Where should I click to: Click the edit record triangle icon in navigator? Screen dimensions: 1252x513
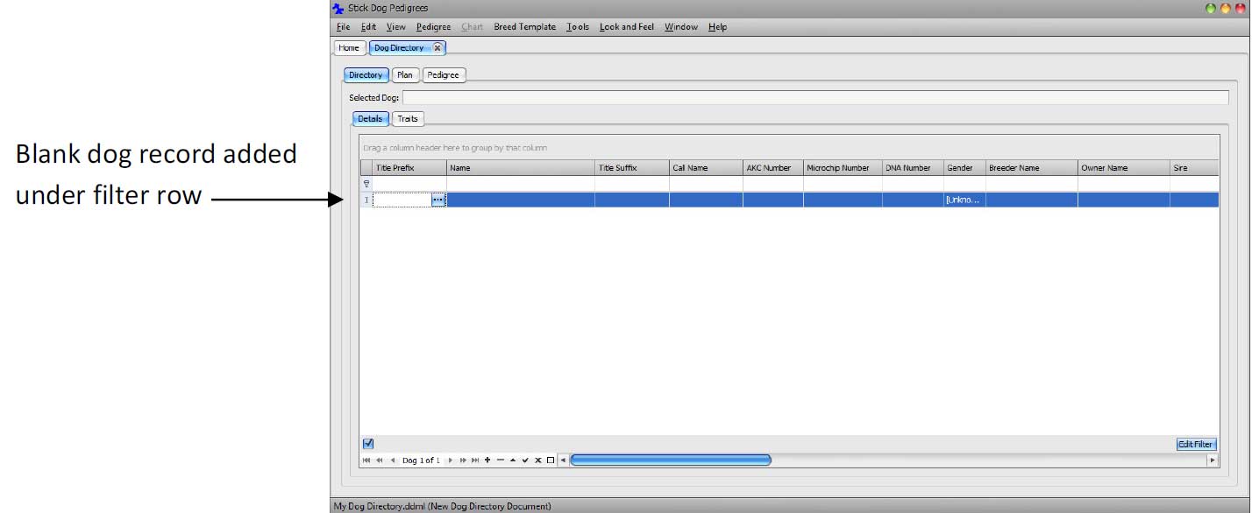[x=512, y=460]
